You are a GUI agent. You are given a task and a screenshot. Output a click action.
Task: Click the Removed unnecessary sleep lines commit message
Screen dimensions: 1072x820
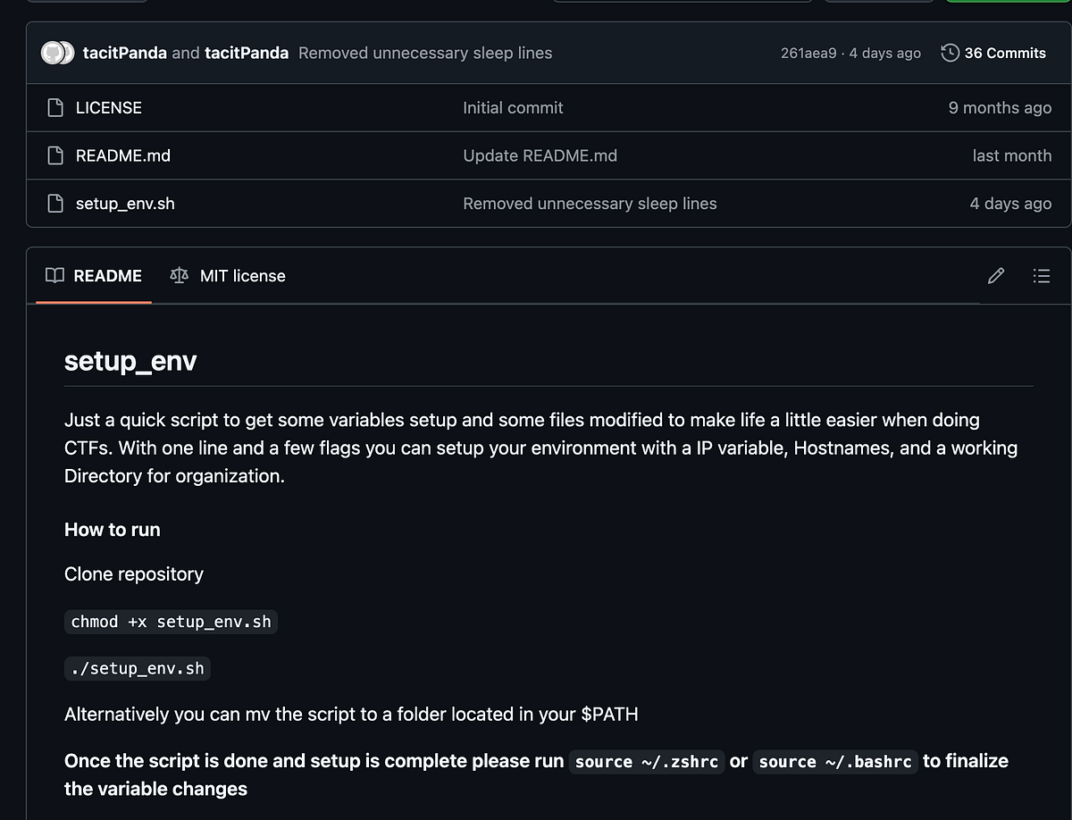pos(425,53)
